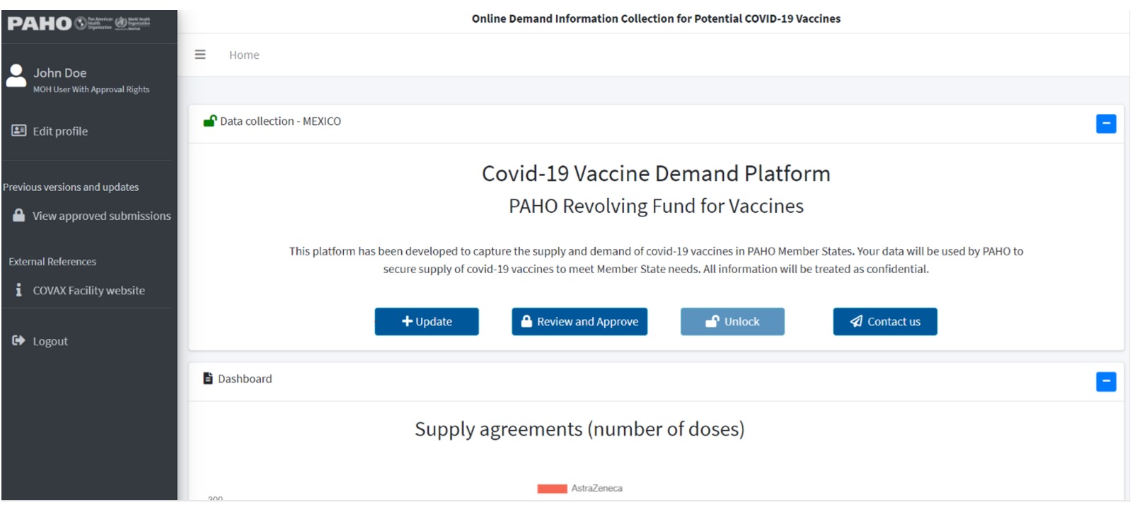Screen dimensions: 1132x505
Task: Click the green unlocked padlock icon near Data collection
Action: coord(209,121)
